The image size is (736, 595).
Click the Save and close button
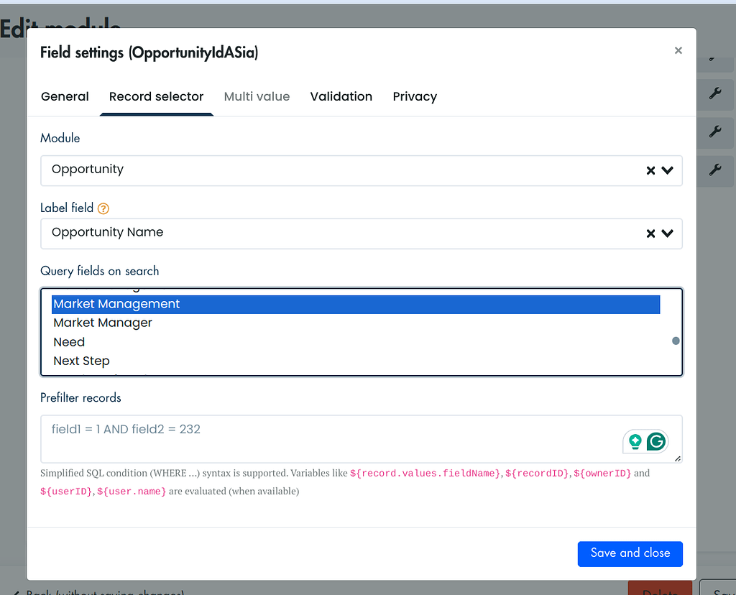point(630,553)
